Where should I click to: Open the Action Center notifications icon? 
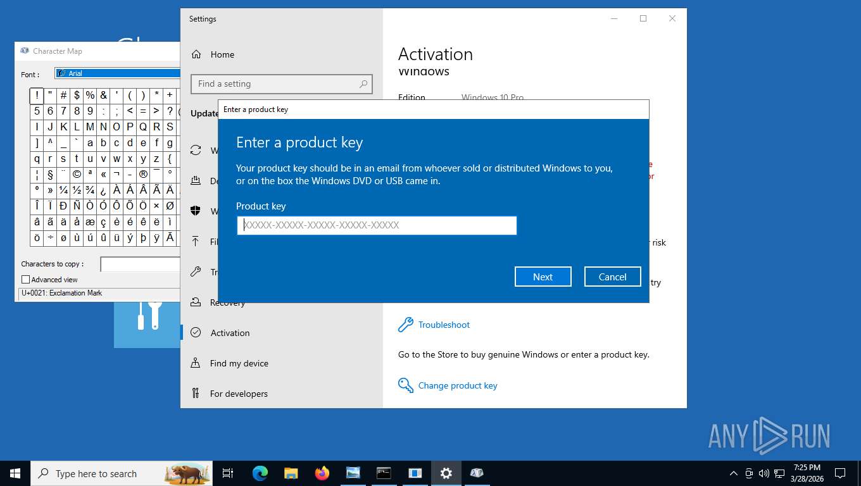[840, 473]
